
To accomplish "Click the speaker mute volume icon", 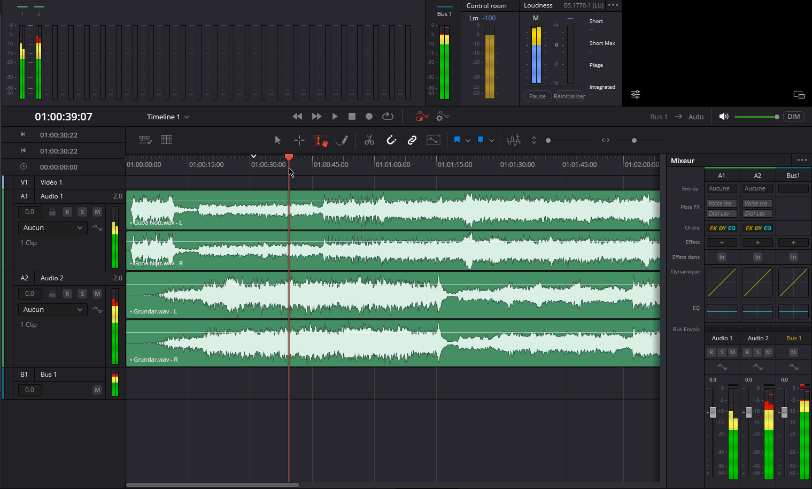I will (724, 117).
